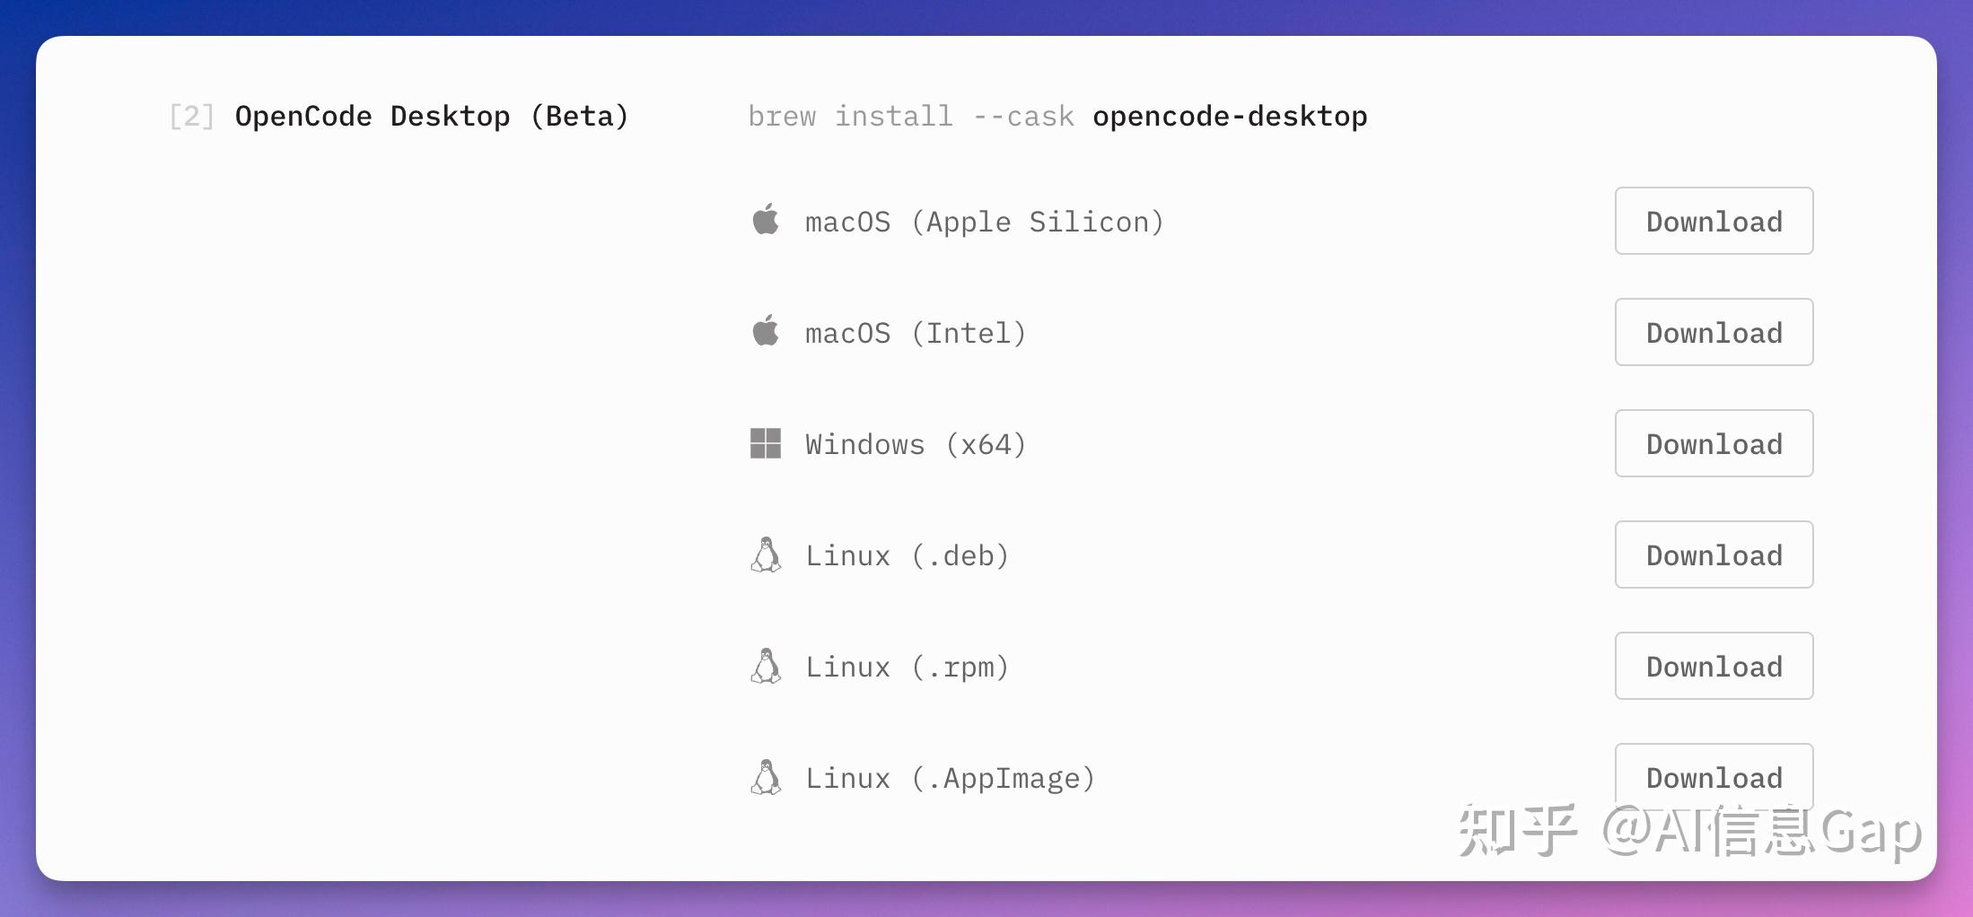
Task: Click the penguin icon beside Linux (.deb)
Action: [x=766, y=554]
